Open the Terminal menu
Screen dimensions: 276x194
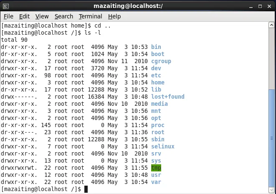tap(90, 16)
